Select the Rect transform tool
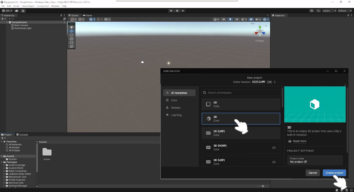Viewport: 354px width, 192px height. [71, 43]
